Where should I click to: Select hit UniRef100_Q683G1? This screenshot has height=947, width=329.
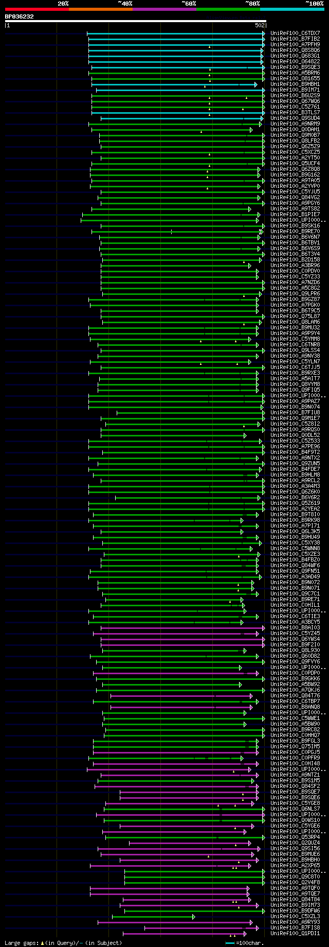[x=295, y=56]
